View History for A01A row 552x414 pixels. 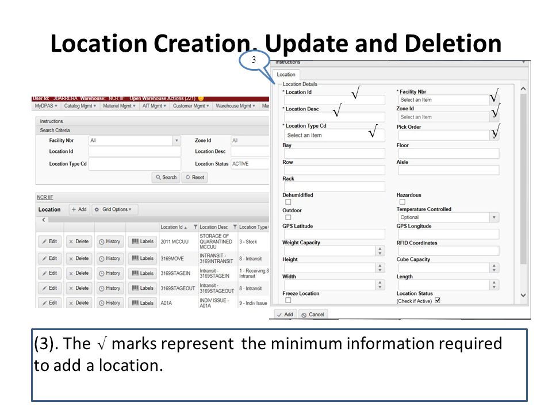[x=109, y=303]
